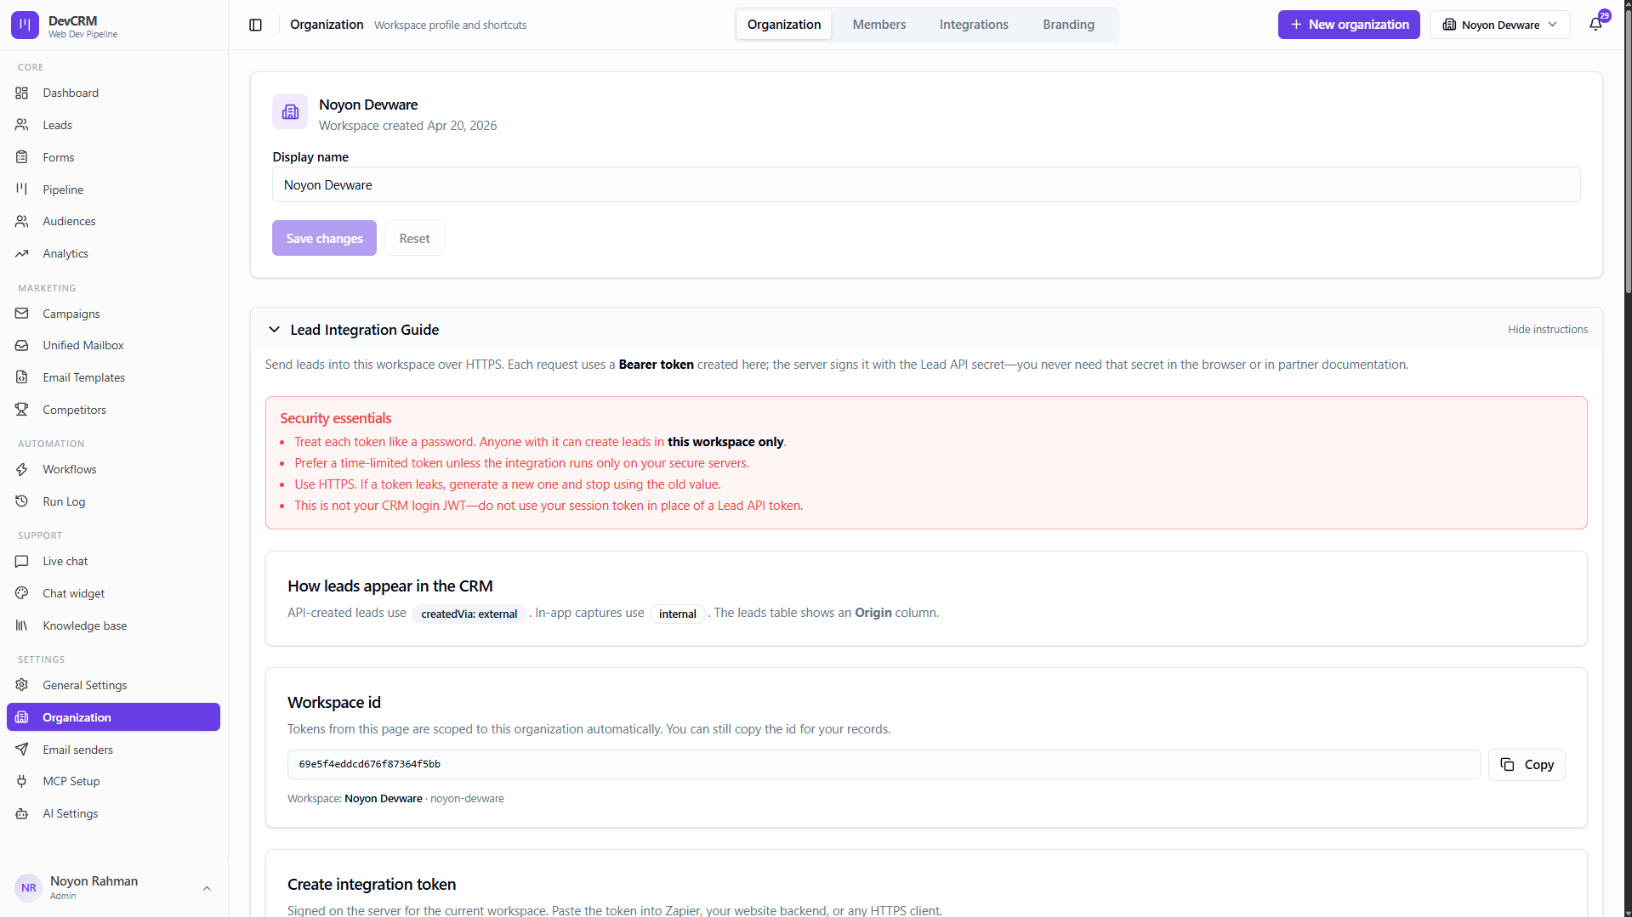Switch to the Branding tab
This screenshot has height=917, width=1632.
tap(1068, 25)
